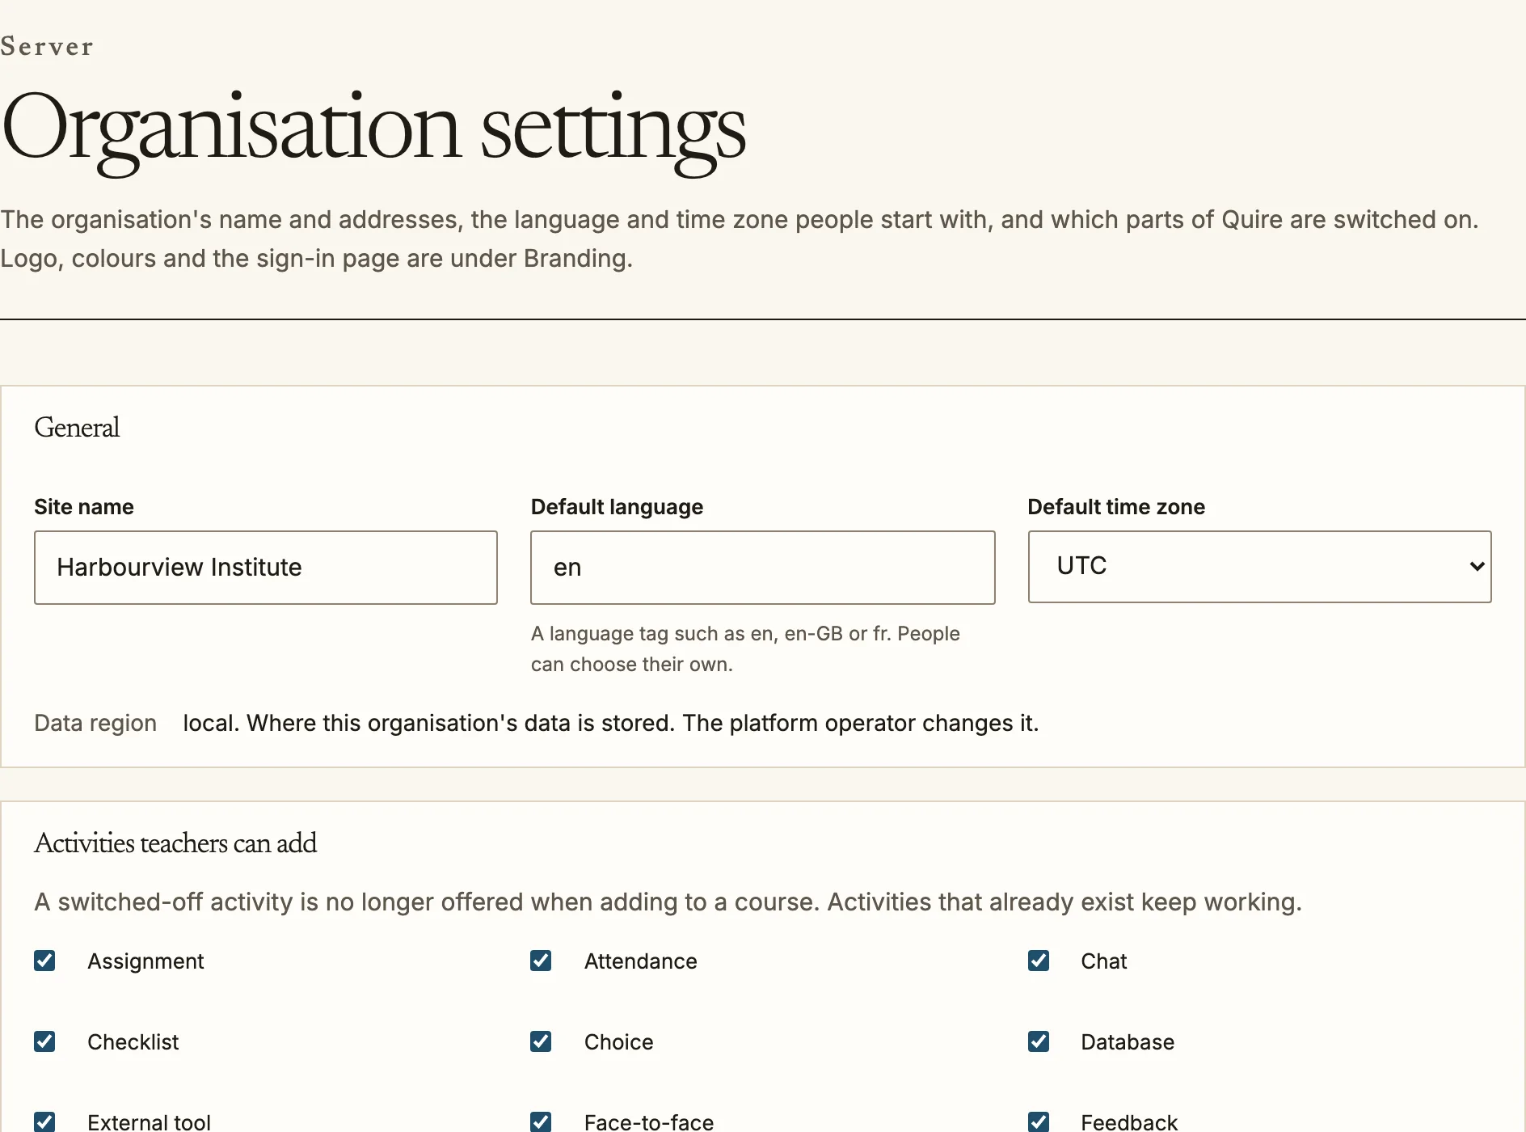Image resolution: width=1526 pixels, height=1132 pixels.
Task: Click the Default time zone label
Action: (1116, 507)
